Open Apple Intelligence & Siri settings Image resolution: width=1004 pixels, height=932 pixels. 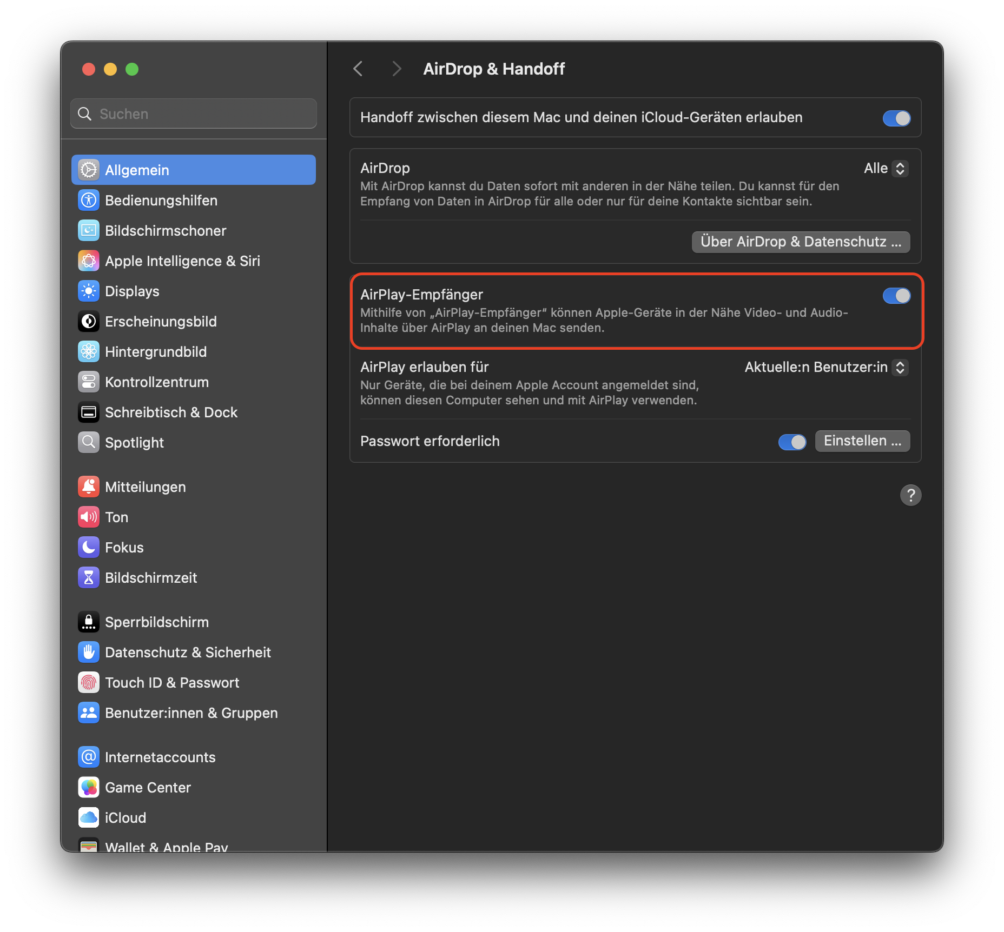coord(89,261)
